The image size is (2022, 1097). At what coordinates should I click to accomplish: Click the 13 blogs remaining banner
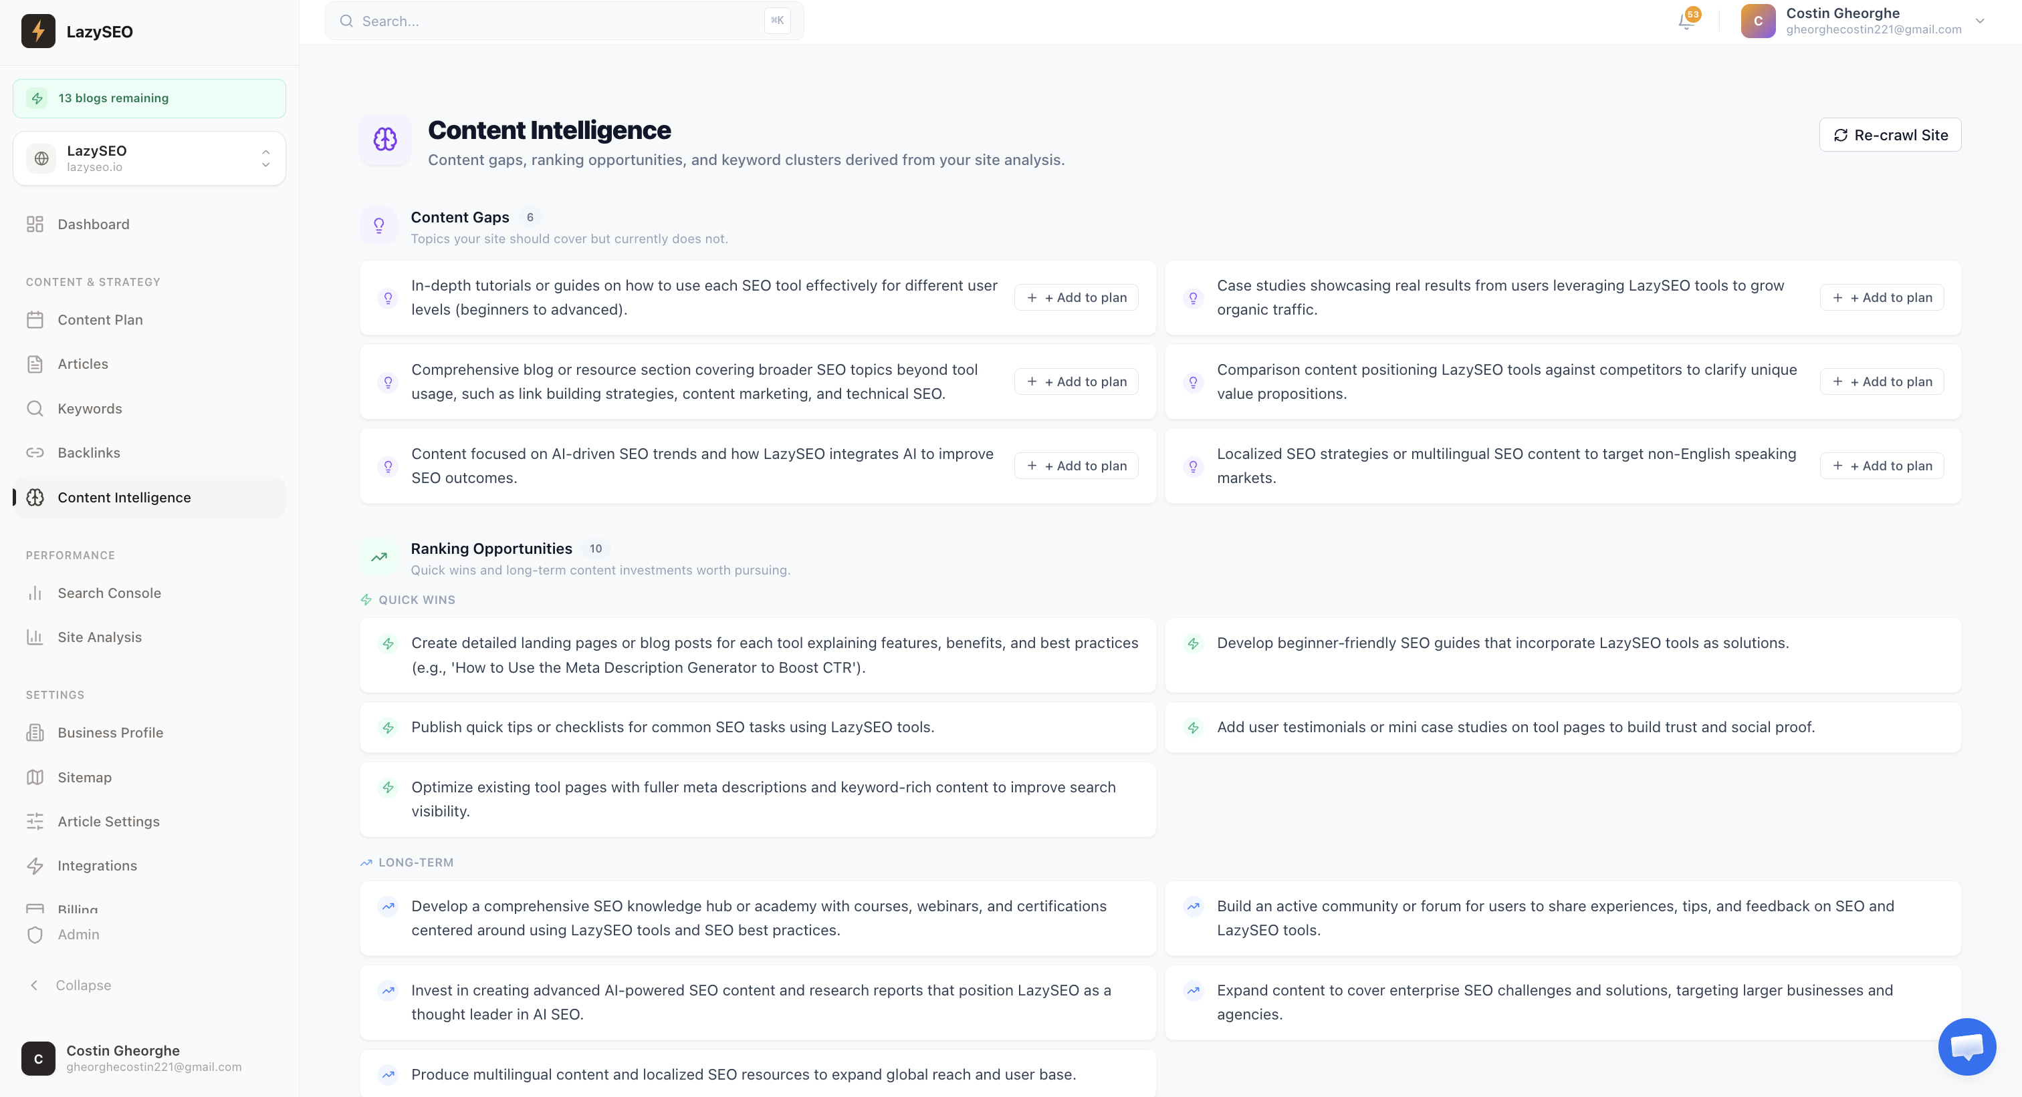(149, 98)
